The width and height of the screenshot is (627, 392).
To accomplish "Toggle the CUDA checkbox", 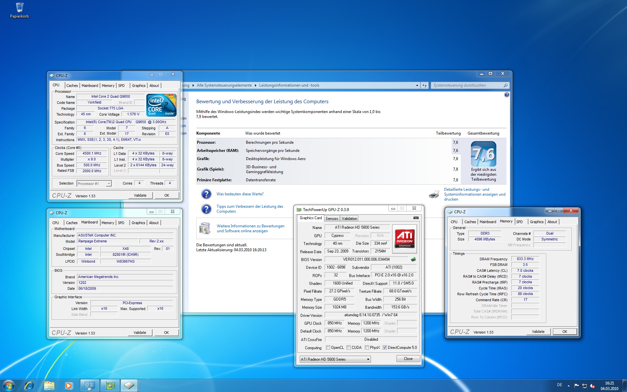I will (x=349, y=348).
